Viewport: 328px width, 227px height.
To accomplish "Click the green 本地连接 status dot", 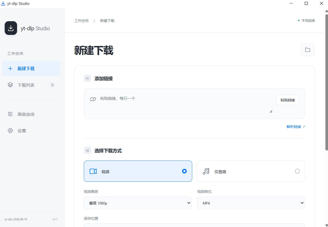I will (x=299, y=20).
